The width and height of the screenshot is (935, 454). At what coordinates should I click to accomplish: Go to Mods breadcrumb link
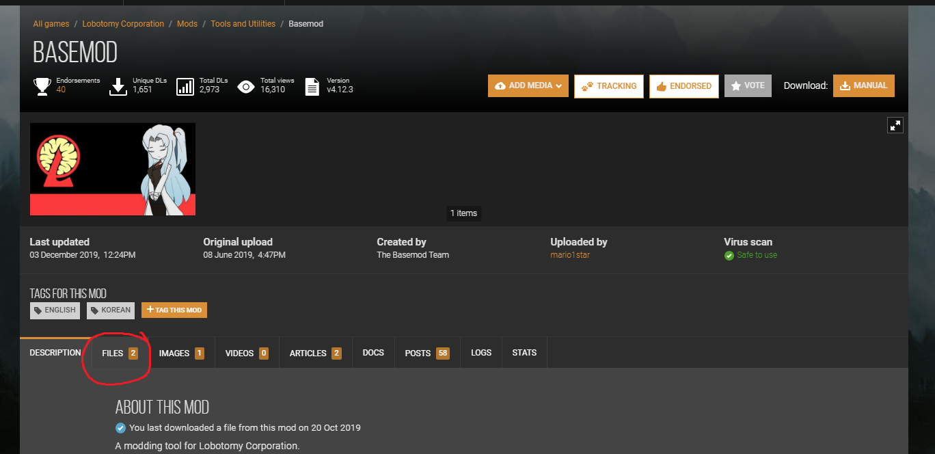187,24
